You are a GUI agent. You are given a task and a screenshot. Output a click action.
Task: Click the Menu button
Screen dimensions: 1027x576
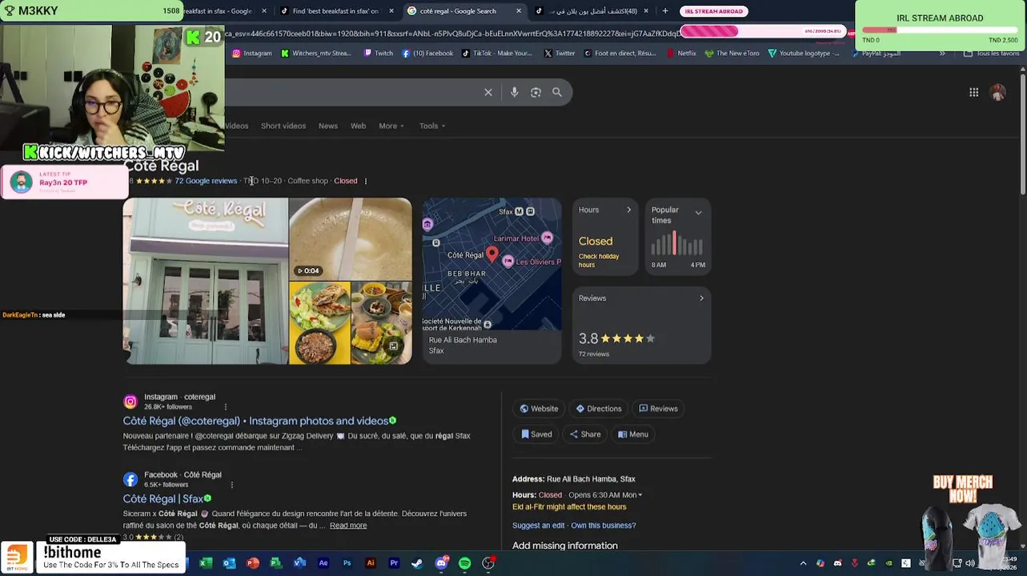[633, 434]
